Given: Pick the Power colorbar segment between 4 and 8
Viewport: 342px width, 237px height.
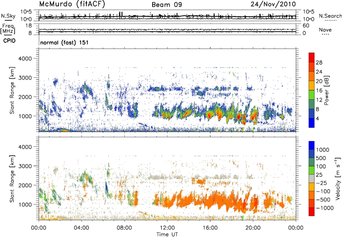Looking at the screenshot, I should [312, 113].
